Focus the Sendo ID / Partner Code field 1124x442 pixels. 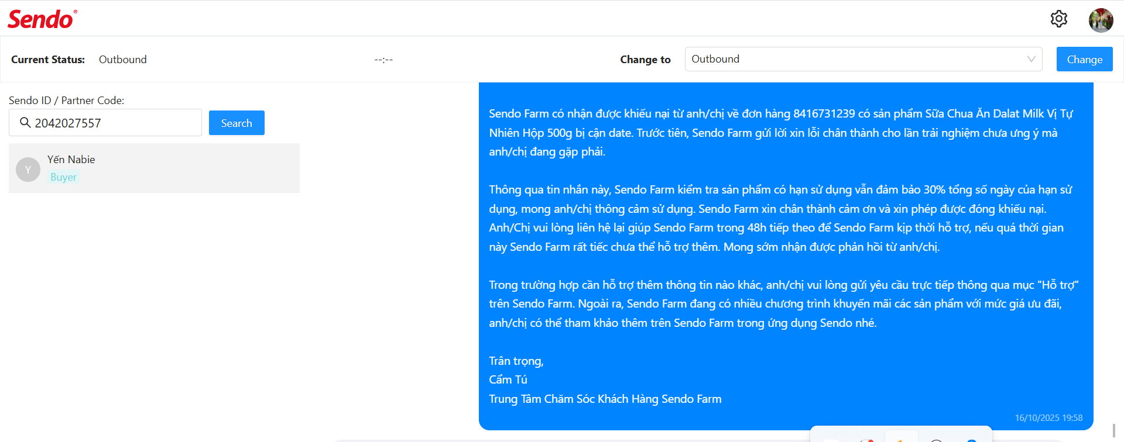coord(105,123)
